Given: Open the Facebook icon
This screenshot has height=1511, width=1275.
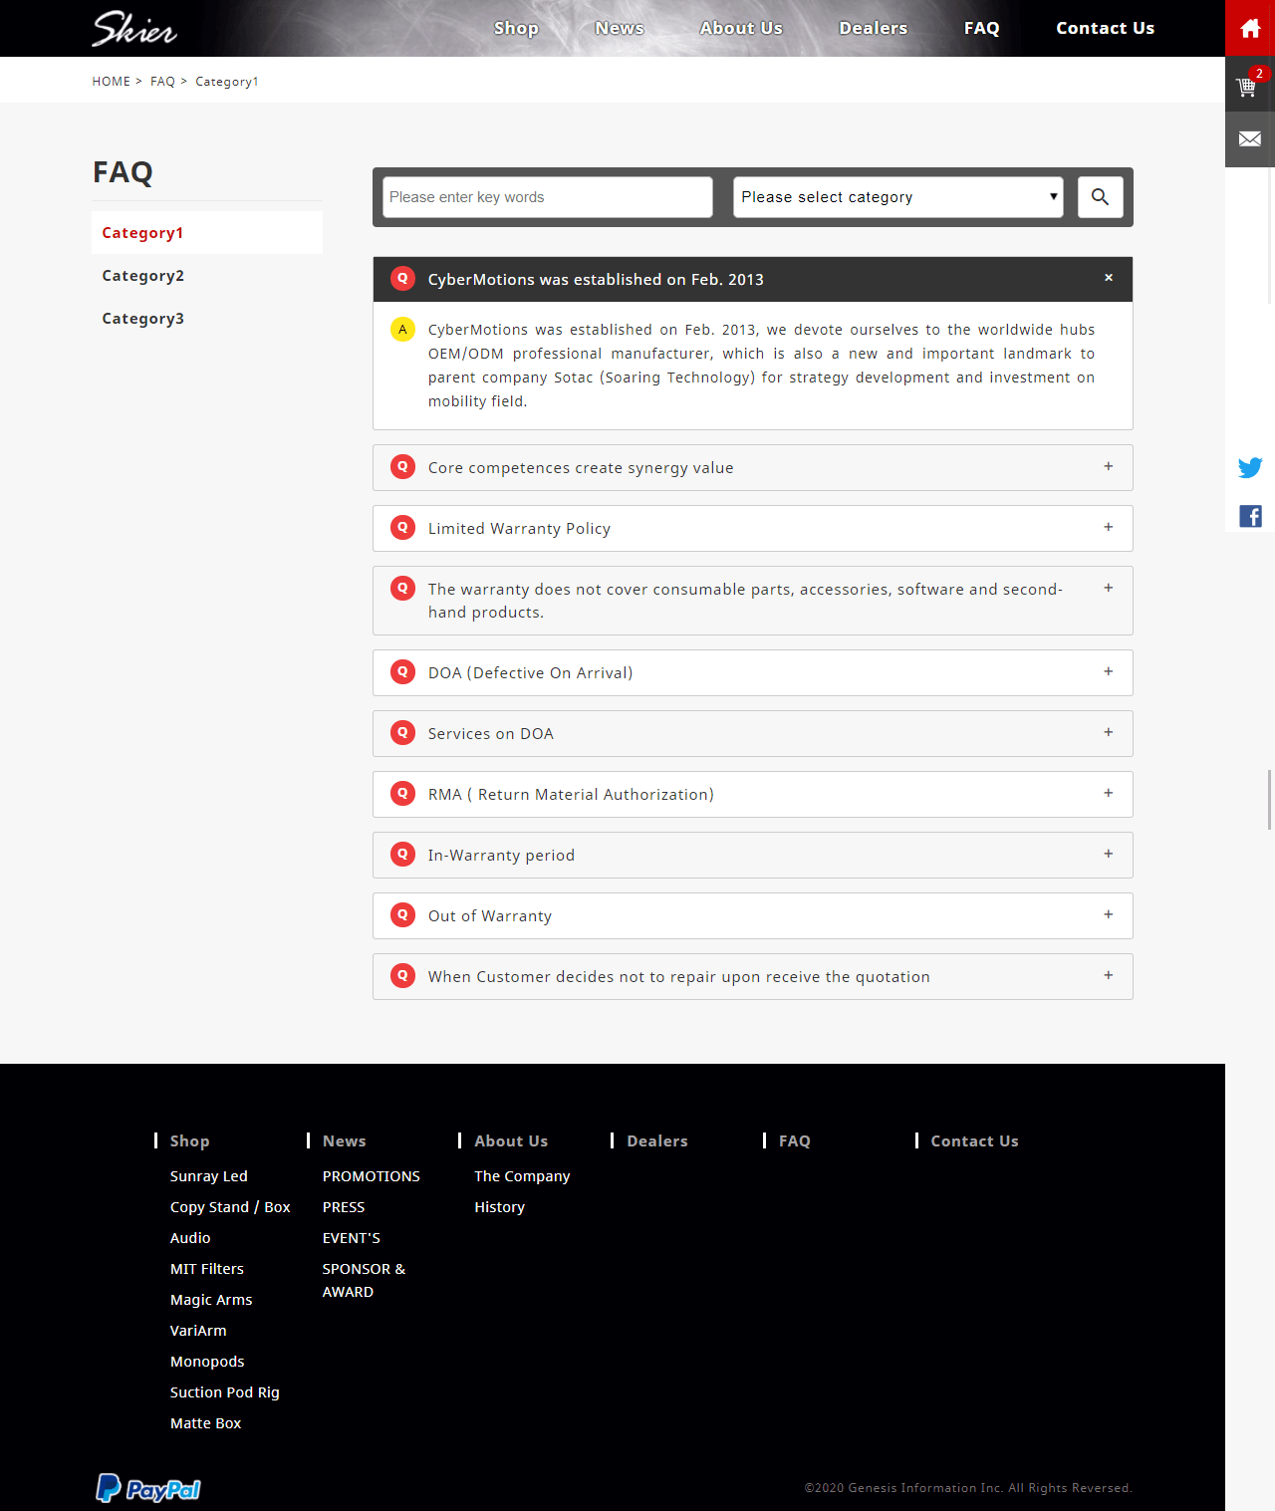Looking at the screenshot, I should point(1250,516).
